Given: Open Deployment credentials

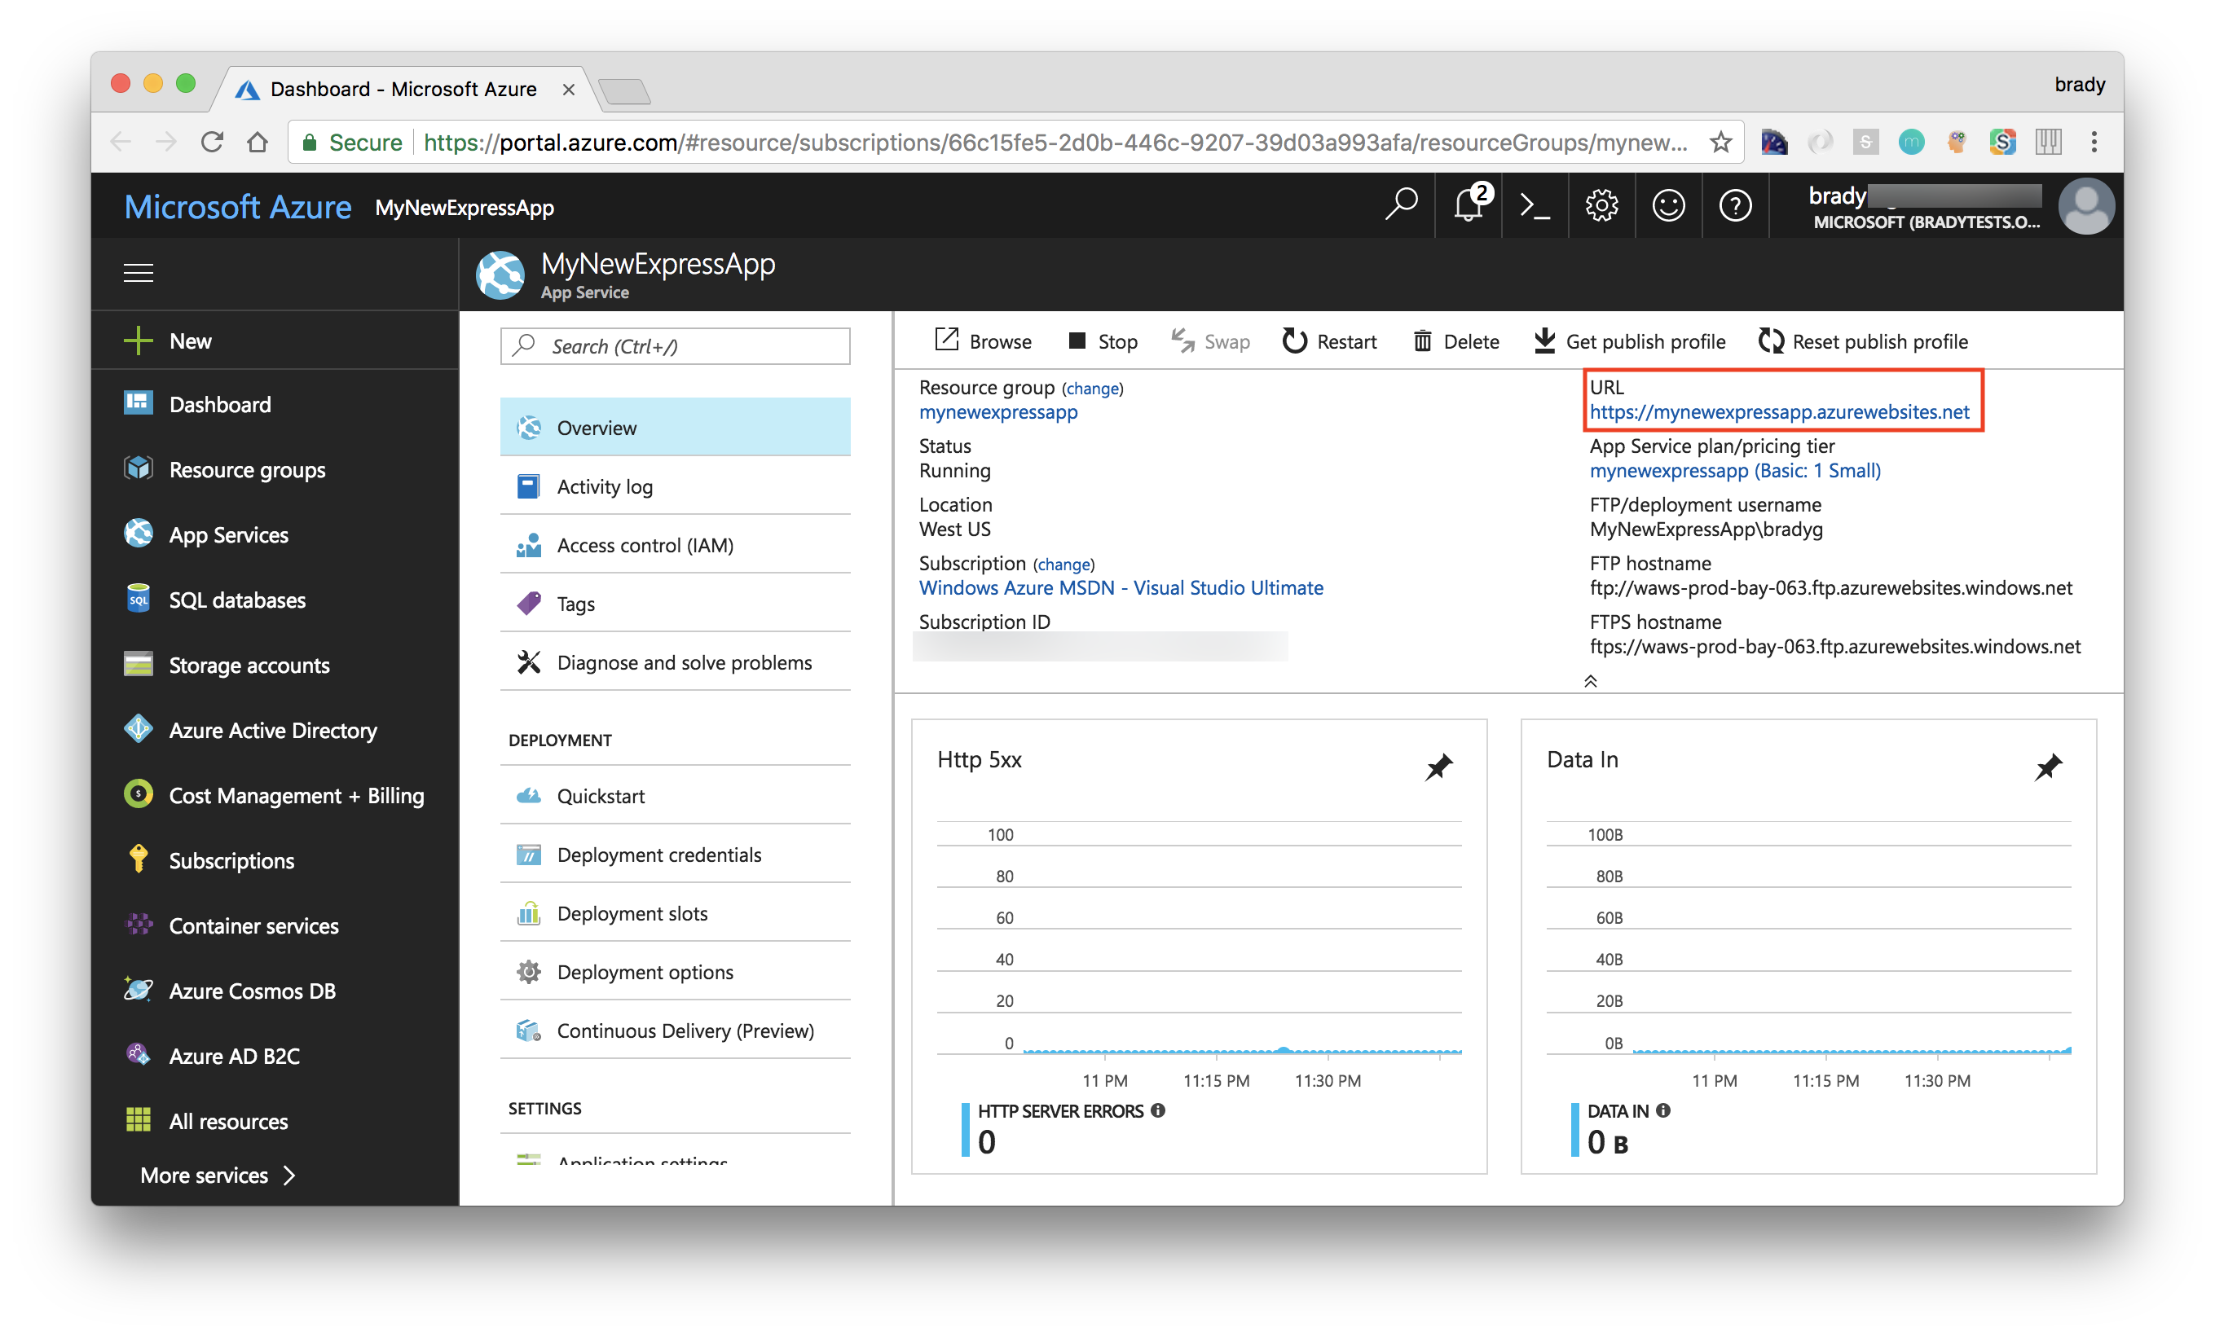Looking at the screenshot, I should [x=675, y=855].
